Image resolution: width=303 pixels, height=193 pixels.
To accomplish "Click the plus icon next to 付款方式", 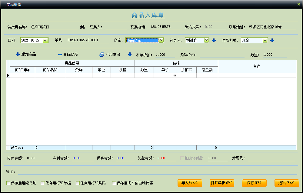I will click(272, 40).
